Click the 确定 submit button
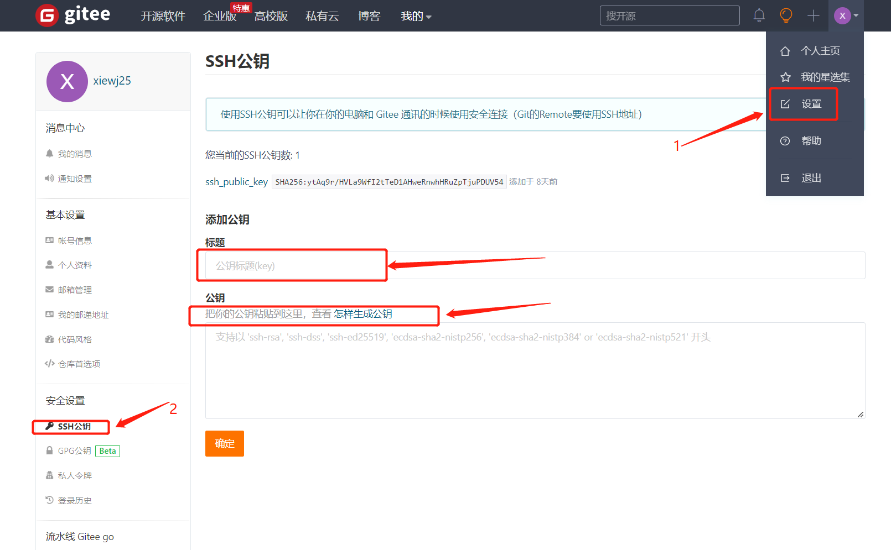The width and height of the screenshot is (891, 550). [225, 443]
